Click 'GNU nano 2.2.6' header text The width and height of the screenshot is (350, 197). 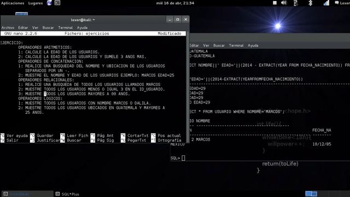21,33
